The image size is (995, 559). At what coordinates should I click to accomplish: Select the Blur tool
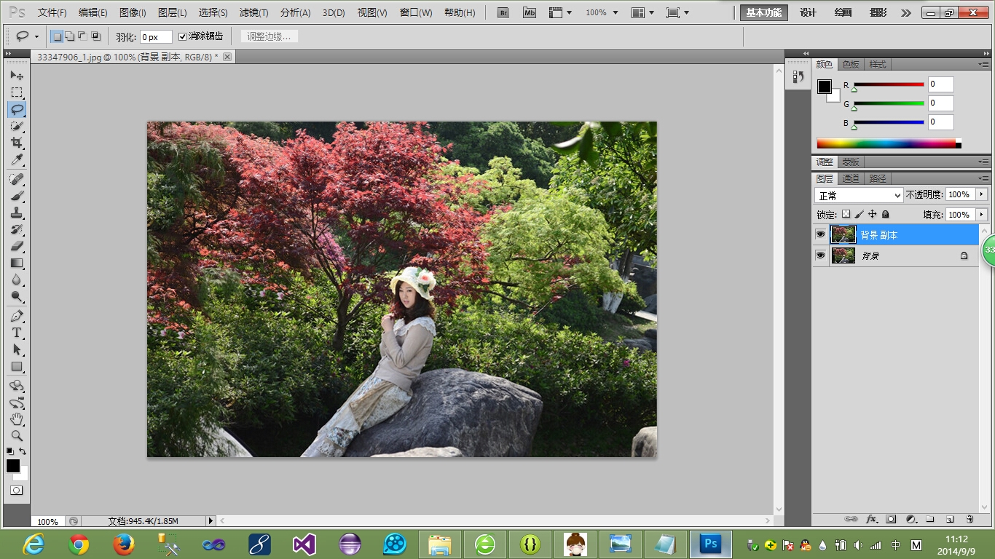coord(17,279)
